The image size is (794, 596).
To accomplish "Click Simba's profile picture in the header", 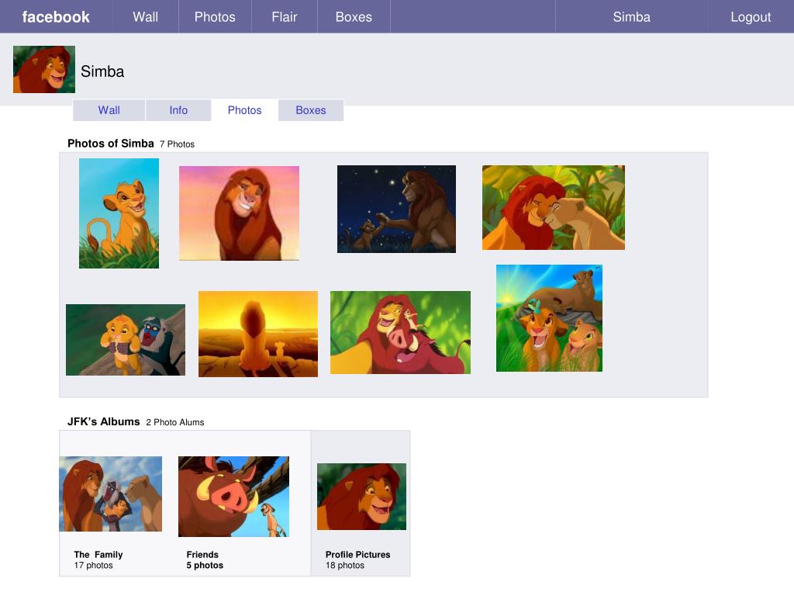I will pyautogui.click(x=44, y=69).
